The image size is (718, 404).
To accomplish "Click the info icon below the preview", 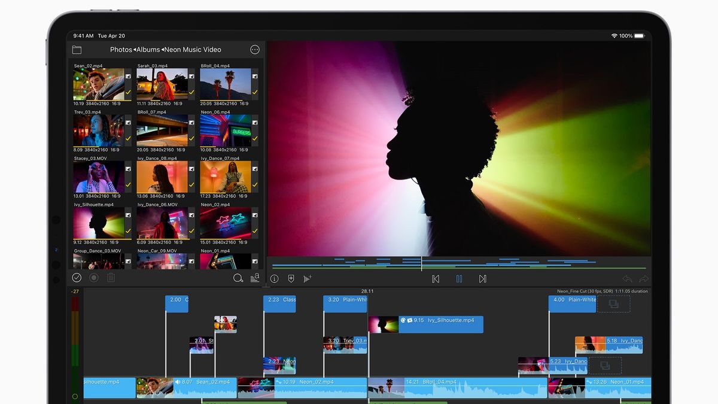I will [274, 279].
